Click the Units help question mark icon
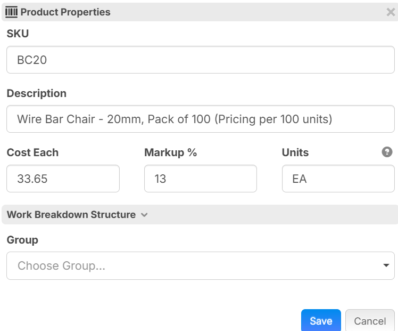Viewport: 398px width, 331px height. (387, 152)
